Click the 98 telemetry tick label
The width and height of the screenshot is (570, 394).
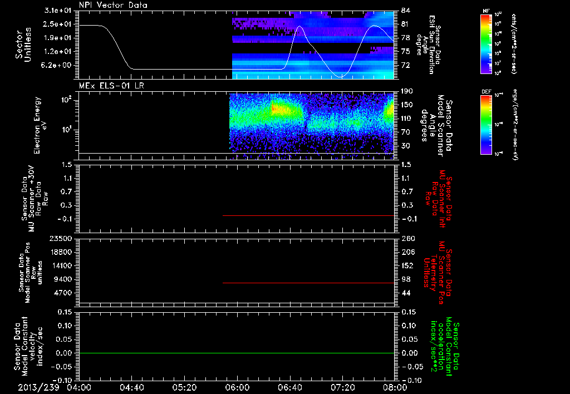(406, 279)
